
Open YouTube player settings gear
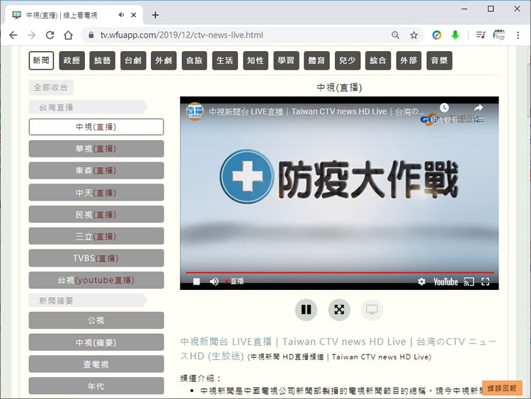[x=422, y=281]
